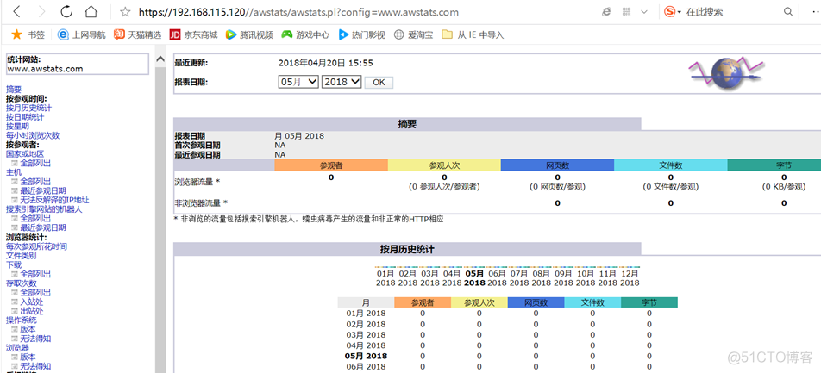Open the 从 IE 中导入 bookmarks folder
Screen dimensions: 821x373
click(473, 35)
